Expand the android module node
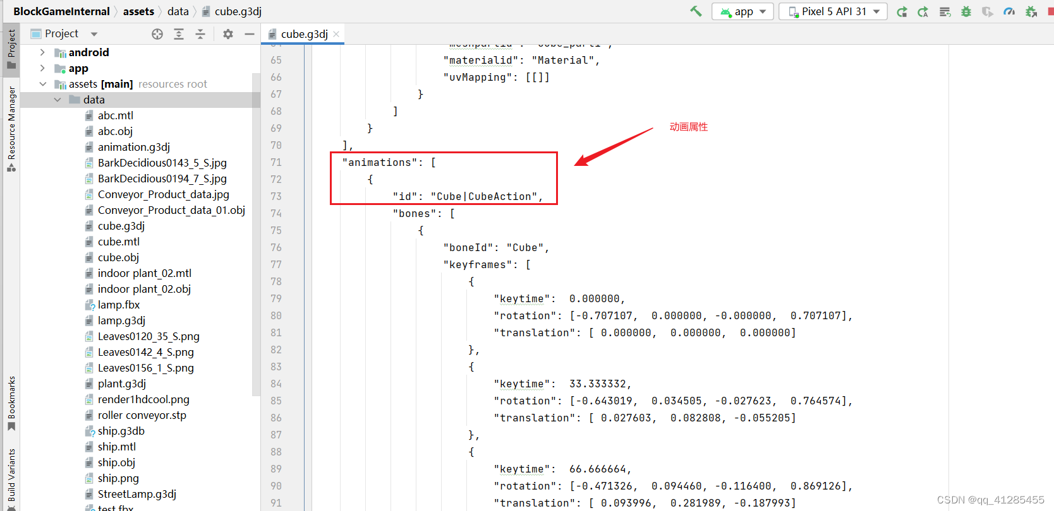This screenshot has height=511, width=1054. (42, 52)
